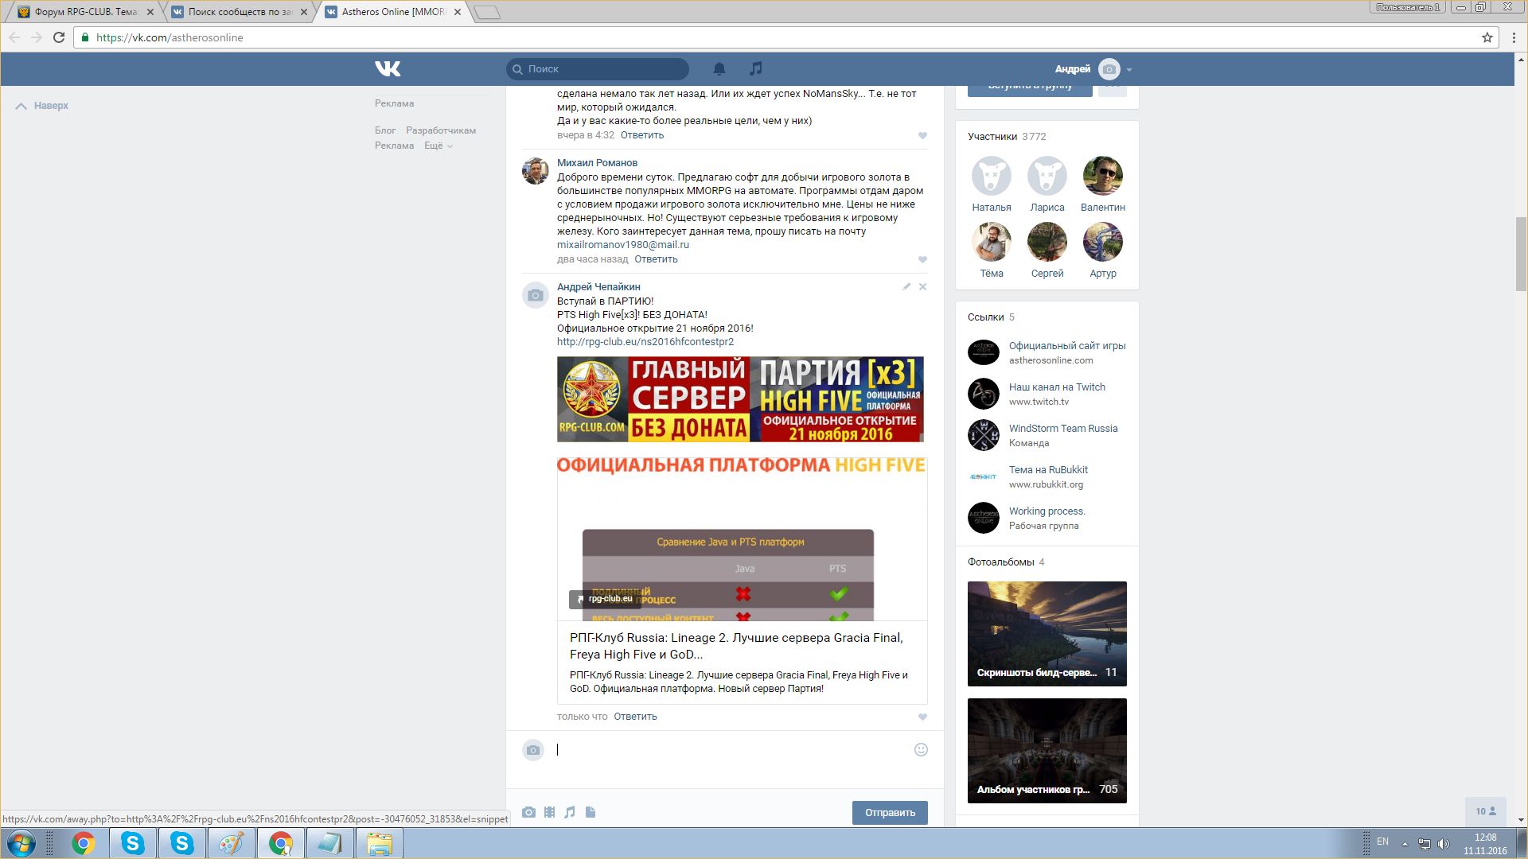Expand the Ещё menu in the footer

438,146
